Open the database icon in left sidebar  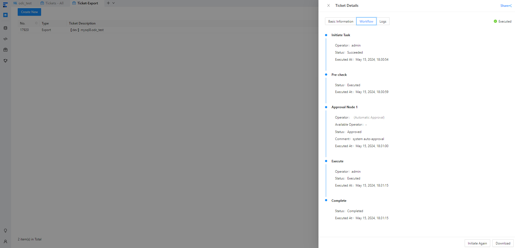click(5, 28)
